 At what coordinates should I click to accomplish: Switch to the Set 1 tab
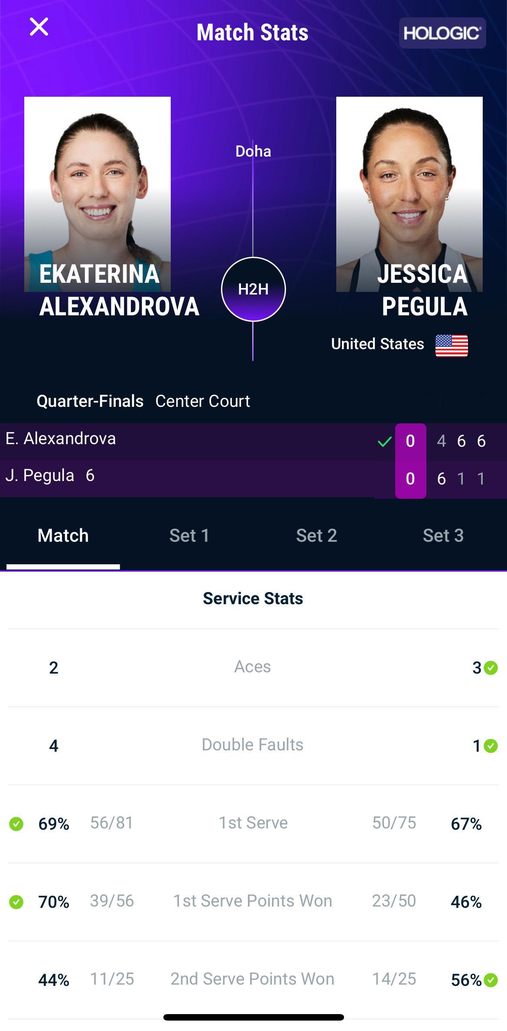coord(189,536)
